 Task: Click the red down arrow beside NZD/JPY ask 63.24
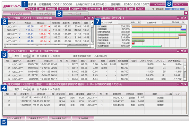(49, 41)
